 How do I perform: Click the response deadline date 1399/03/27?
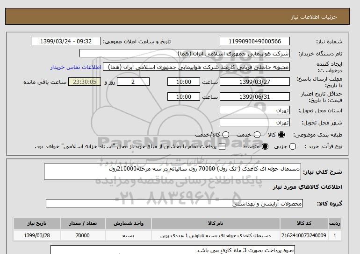click(255, 82)
